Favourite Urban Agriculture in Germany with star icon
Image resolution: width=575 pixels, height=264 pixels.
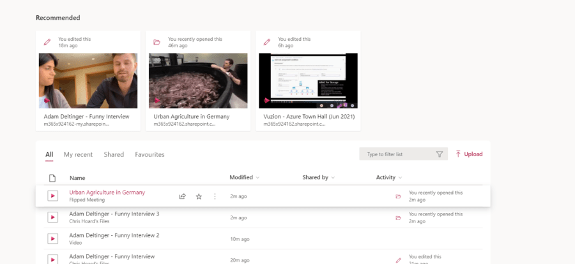click(x=199, y=196)
